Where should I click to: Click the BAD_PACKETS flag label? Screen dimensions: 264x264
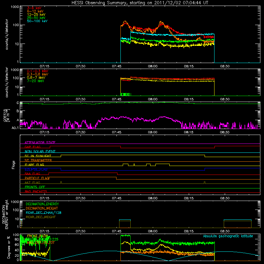click(x=36, y=191)
